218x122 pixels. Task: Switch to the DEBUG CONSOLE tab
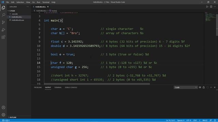click(71, 87)
